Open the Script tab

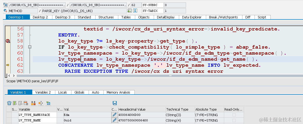(x=263, y=17)
